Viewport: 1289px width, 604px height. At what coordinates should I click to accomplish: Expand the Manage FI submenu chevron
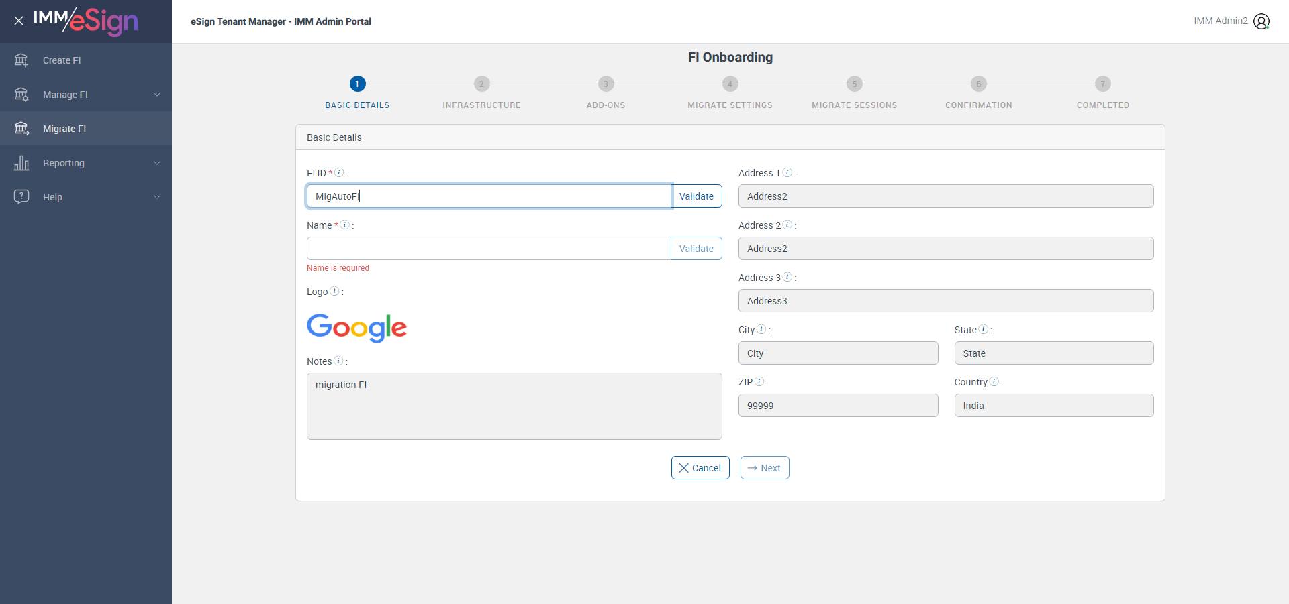pos(157,95)
